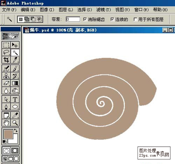
Task: Select the Dodge tool
Action: (15, 91)
